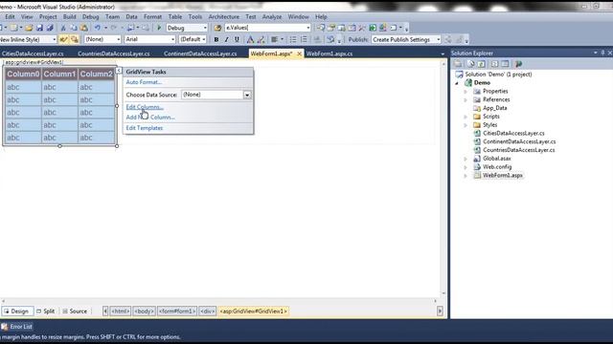Click the Navigate Backward icon
613x344 pixels.
coord(130,28)
